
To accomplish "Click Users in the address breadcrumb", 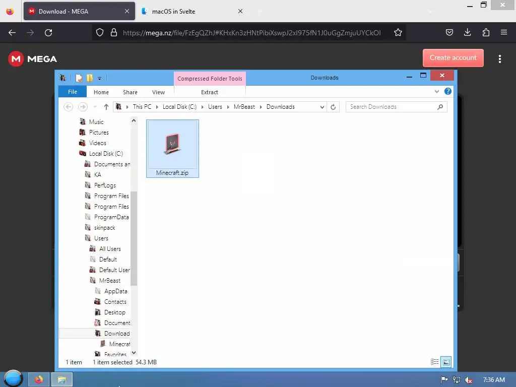I will 215,107.
